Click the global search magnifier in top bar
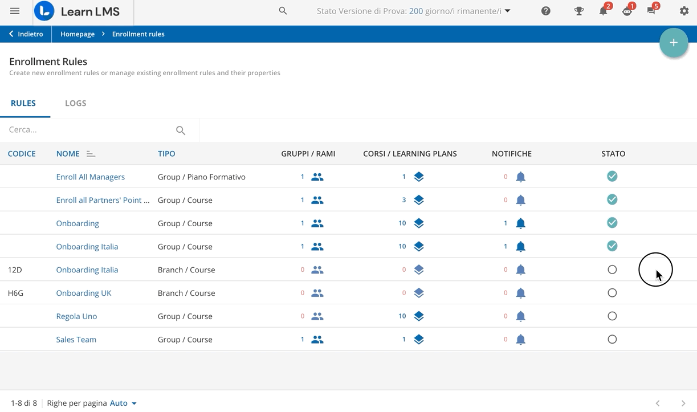 283,11
